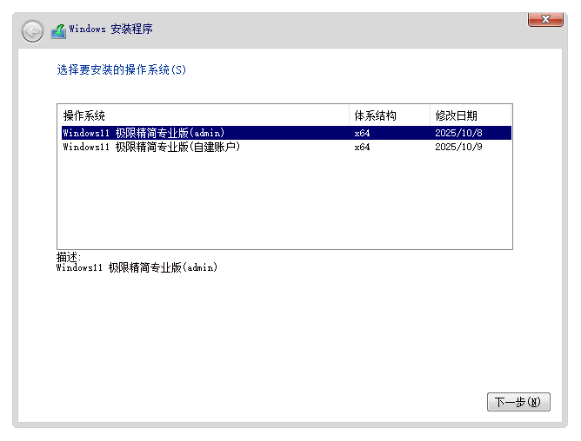Click empty area inside the OS list
Screen dimensions: 581x441
pos(284,200)
